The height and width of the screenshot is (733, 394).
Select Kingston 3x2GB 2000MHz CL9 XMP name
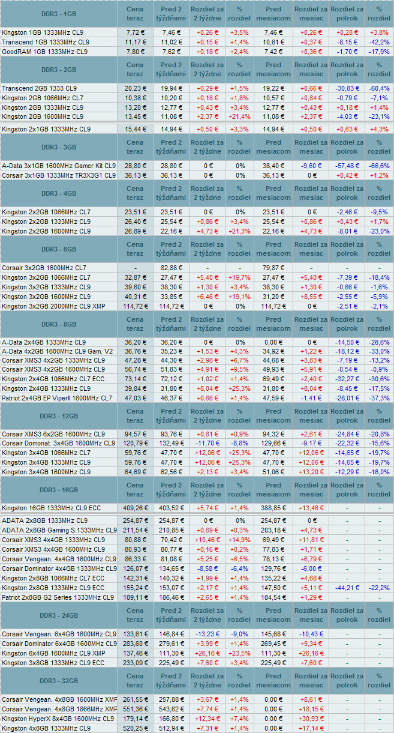pyautogui.click(x=53, y=306)
